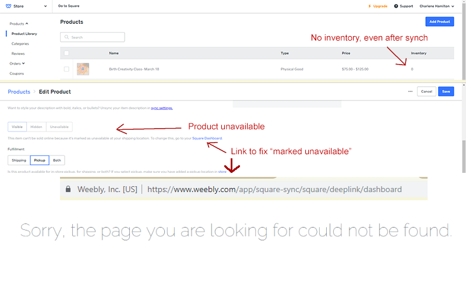Image resolution: width=466 pixels, height=291 pixels.
Task: Open Coupons in the sidebar
Action: coord(17,73)
